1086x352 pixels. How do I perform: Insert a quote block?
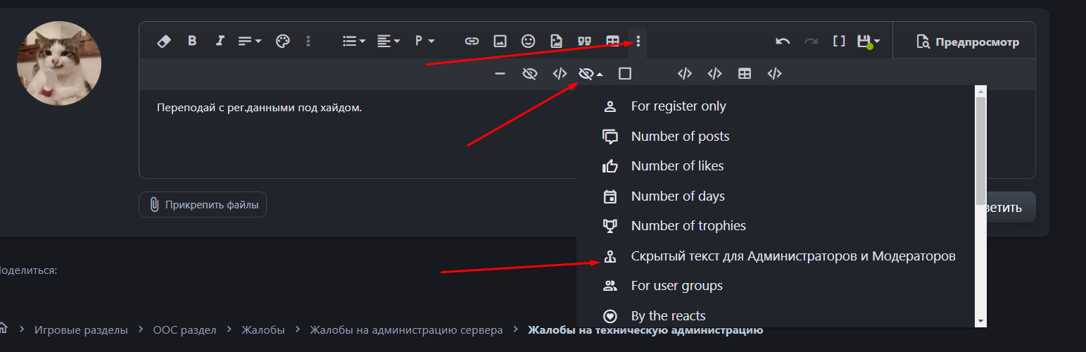(584, 42)
